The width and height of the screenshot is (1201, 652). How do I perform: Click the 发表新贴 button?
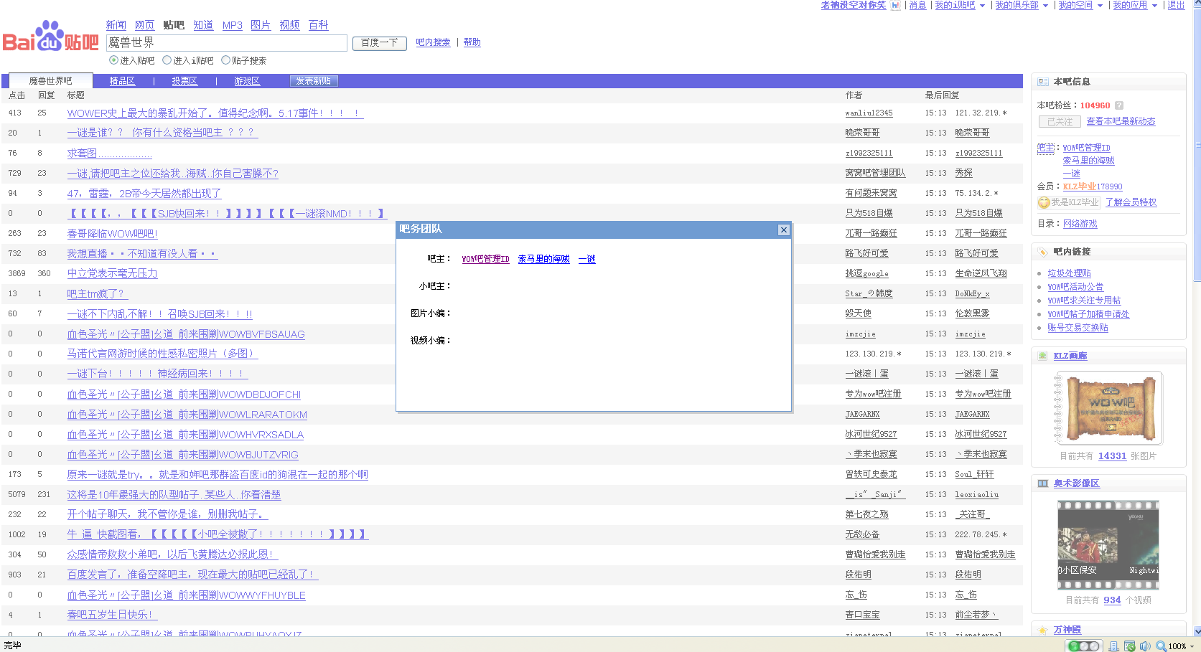coord(314,81)
